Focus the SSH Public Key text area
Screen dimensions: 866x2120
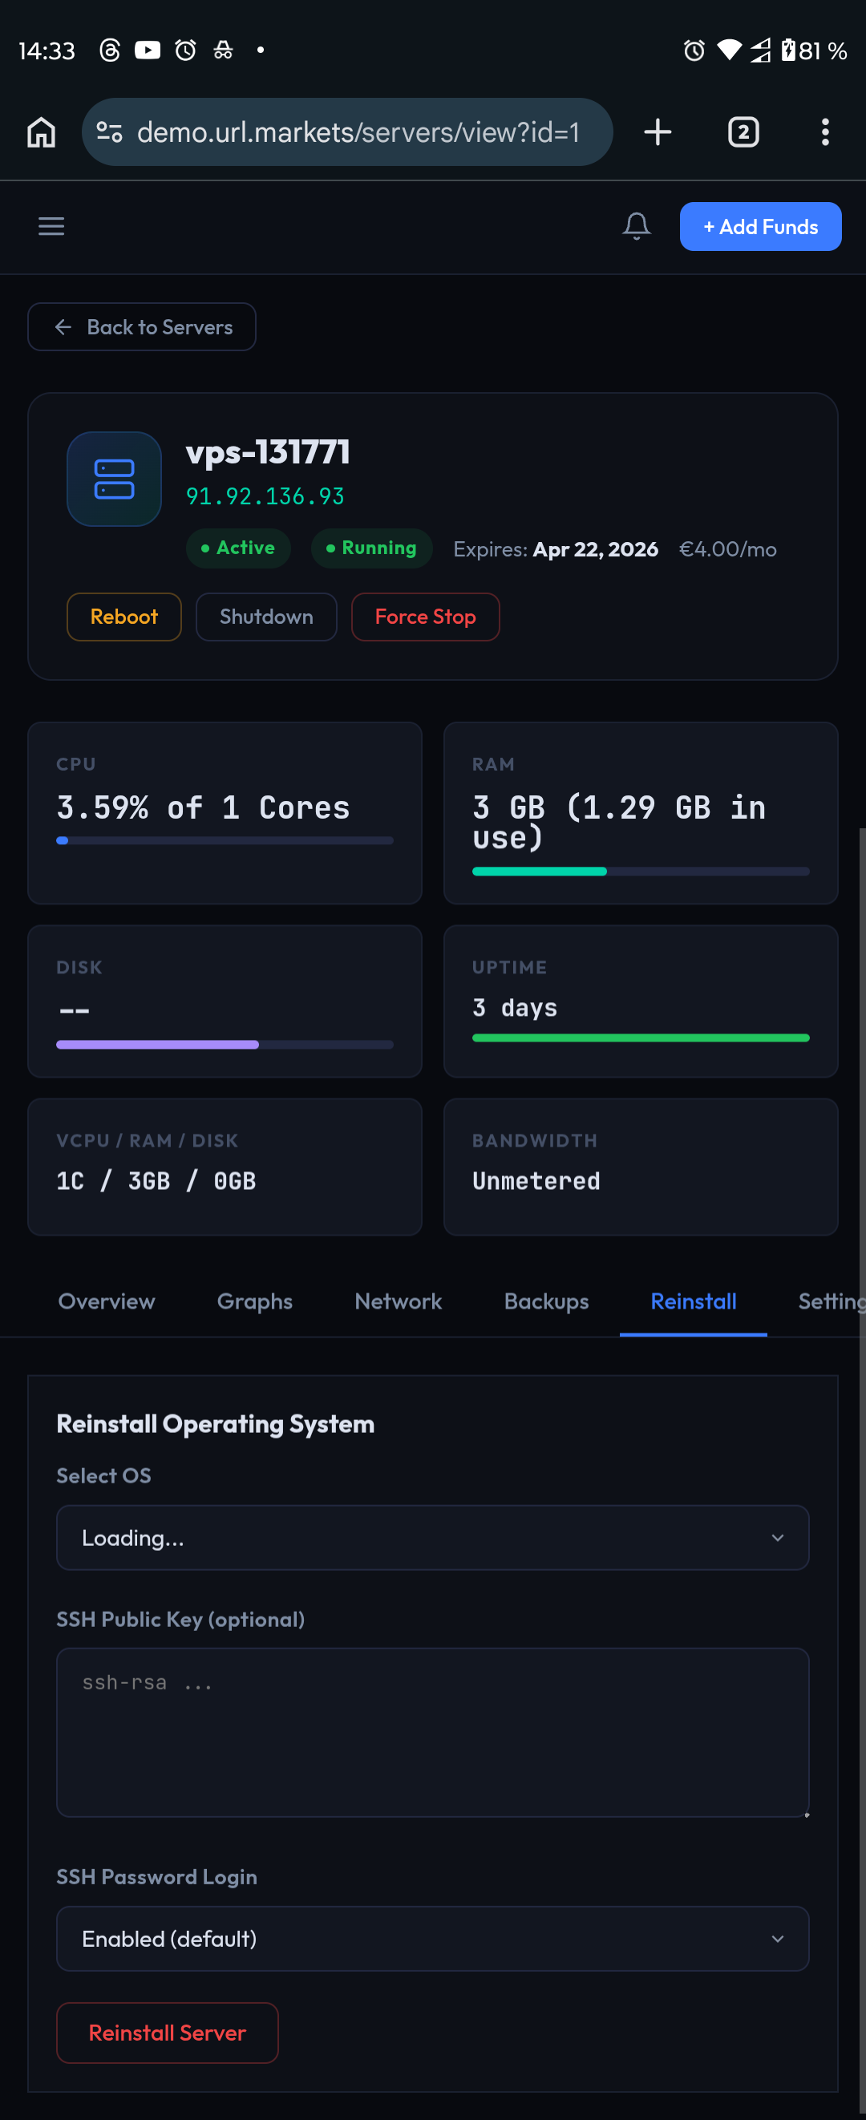tap(432, 1732)
